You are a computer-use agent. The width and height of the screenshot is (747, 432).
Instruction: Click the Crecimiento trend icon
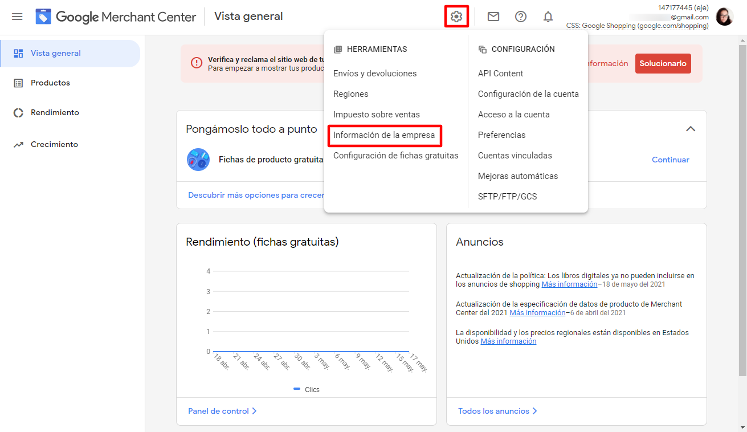[18, 145]
